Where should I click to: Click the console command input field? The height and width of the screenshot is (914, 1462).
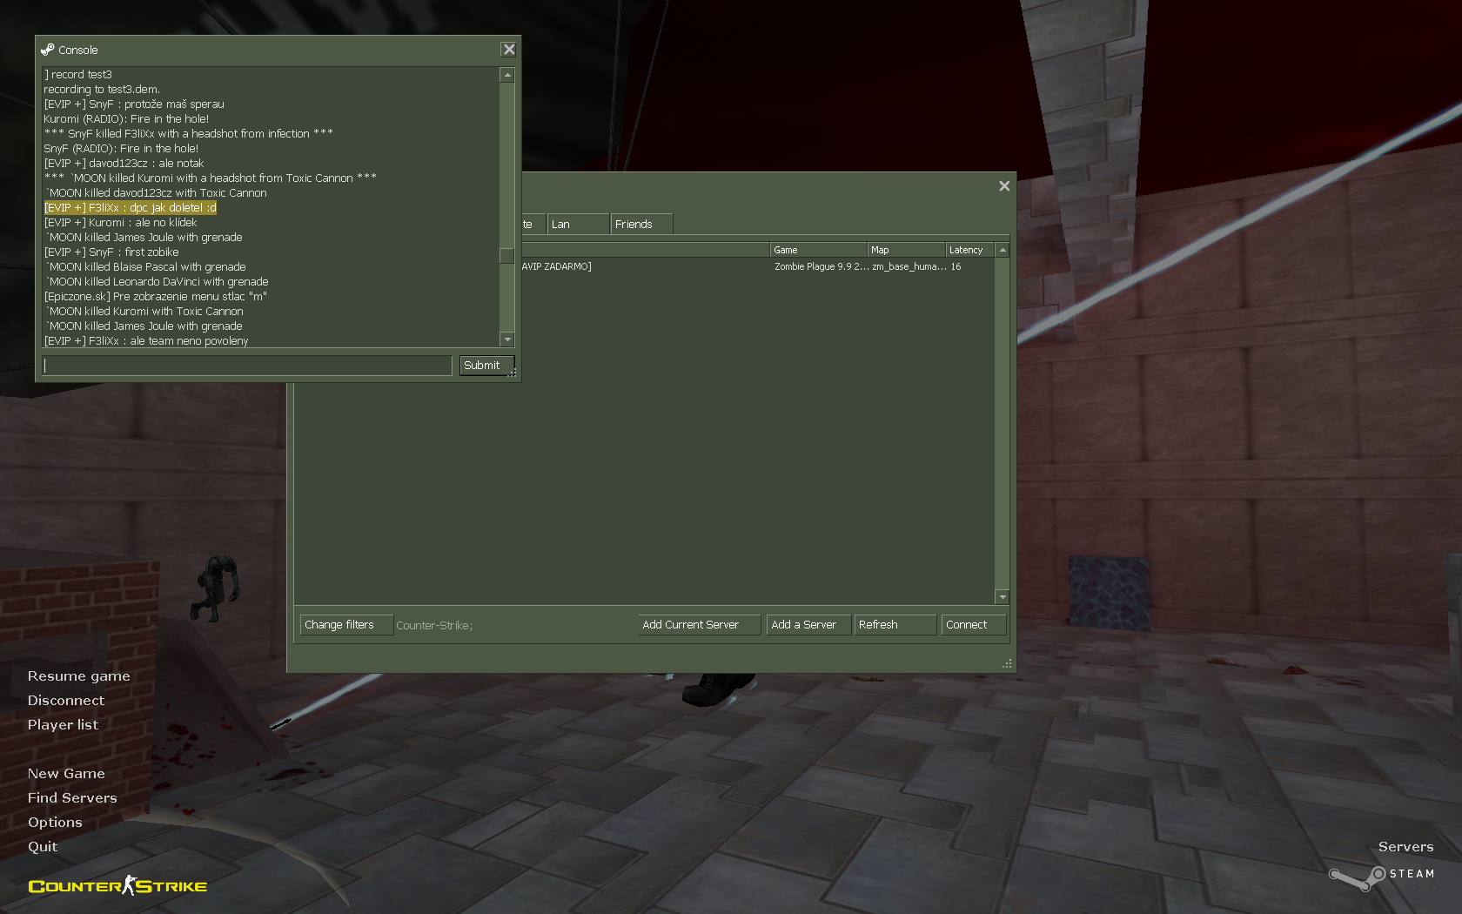point(247,366)
